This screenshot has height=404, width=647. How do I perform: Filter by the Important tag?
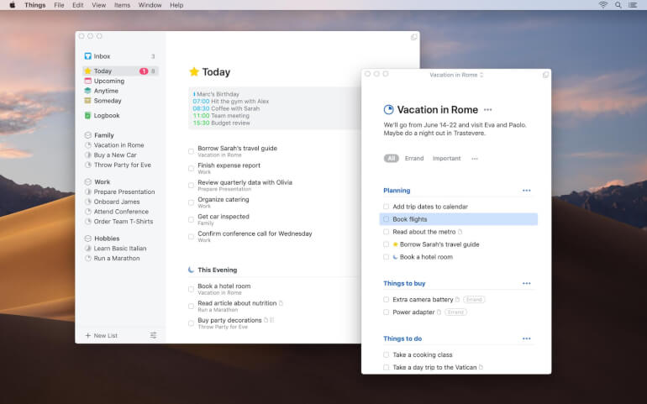click(446, 158)
